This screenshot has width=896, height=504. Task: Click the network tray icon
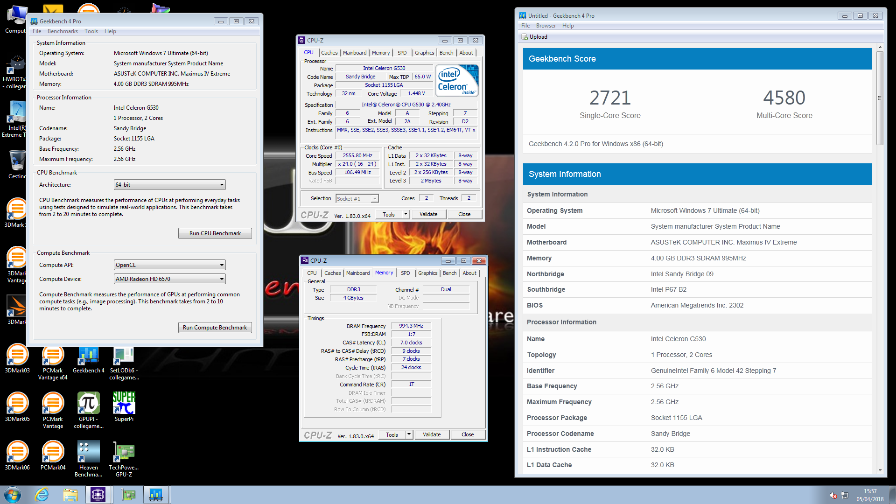(845, 495)
